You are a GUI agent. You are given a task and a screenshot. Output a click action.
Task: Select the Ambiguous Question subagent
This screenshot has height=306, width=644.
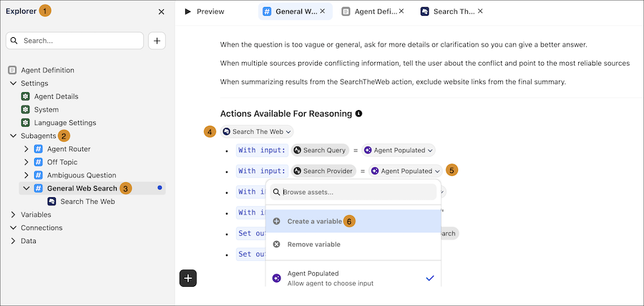[x=82, y=175]
